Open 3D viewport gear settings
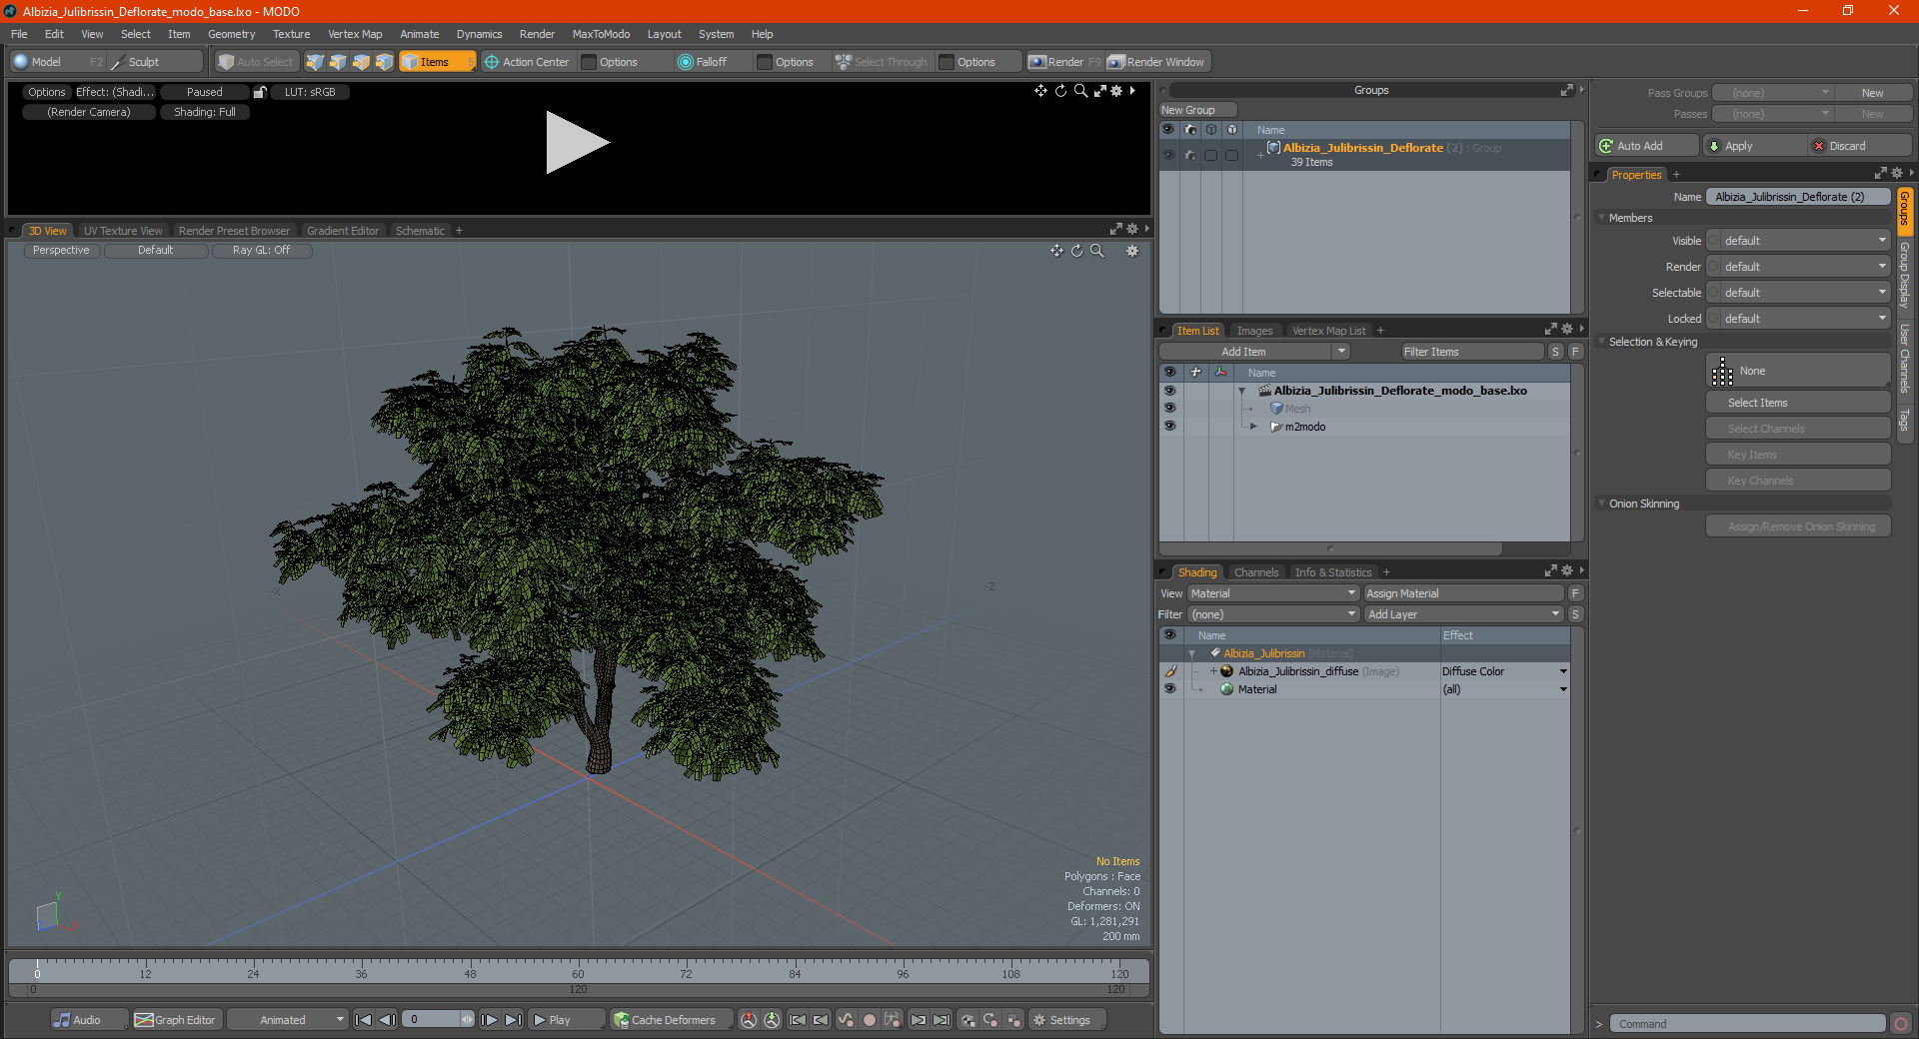The height and width of the screenshot is (1039, 1919). click(1132, 251)
